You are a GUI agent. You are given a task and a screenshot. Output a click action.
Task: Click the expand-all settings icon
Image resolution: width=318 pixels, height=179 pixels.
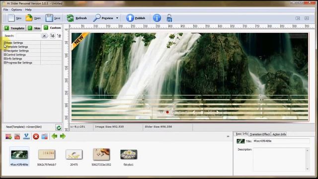click(53, 36)
